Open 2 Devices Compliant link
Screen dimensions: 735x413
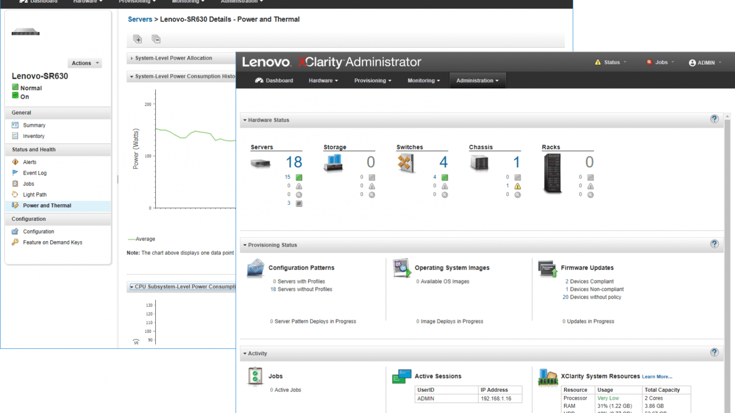click(589, 282)
